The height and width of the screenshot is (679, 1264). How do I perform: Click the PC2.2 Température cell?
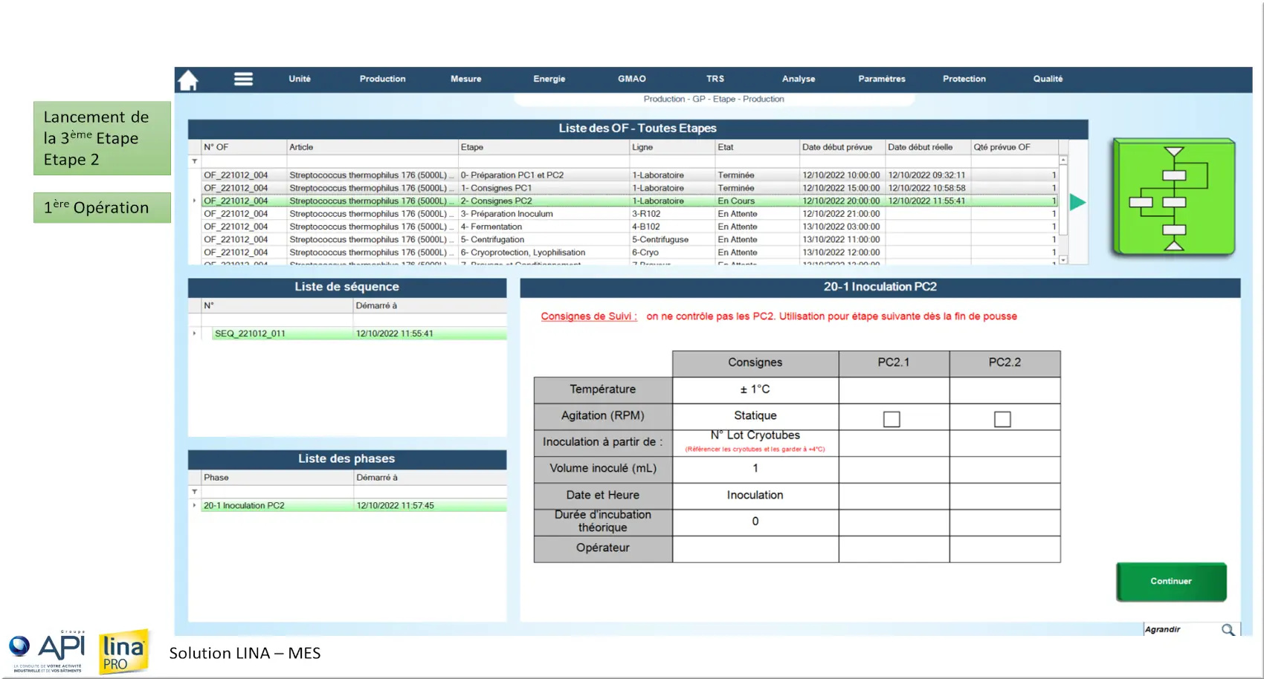click(x=1005, y=390)
